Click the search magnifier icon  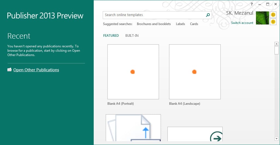[x=208, y=15]
